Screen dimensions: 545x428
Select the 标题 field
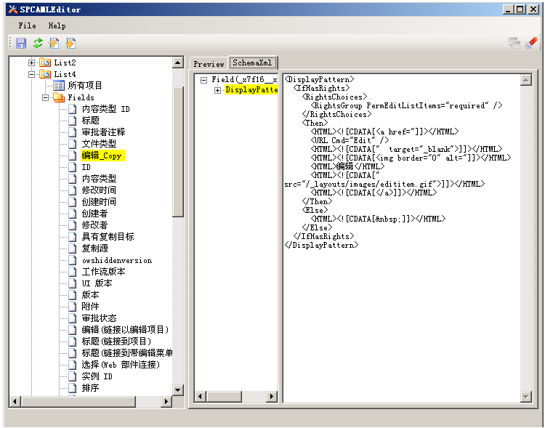[90, 121]
